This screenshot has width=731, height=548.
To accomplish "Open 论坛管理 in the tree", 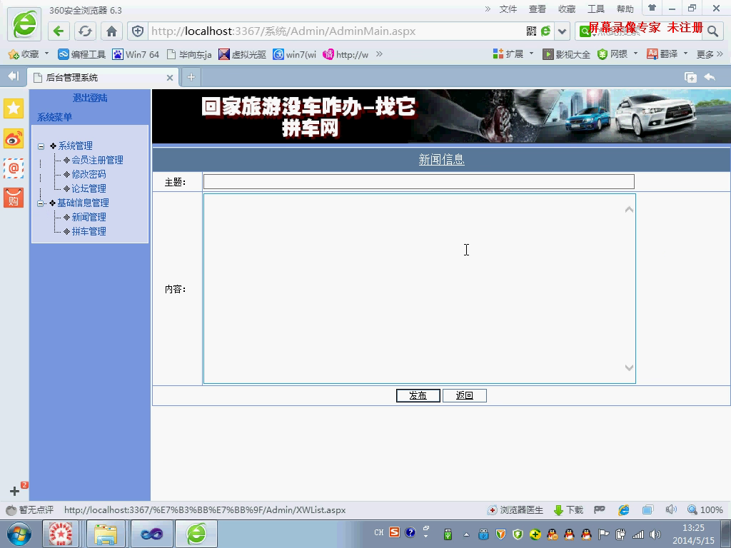I will click(89, 188).
